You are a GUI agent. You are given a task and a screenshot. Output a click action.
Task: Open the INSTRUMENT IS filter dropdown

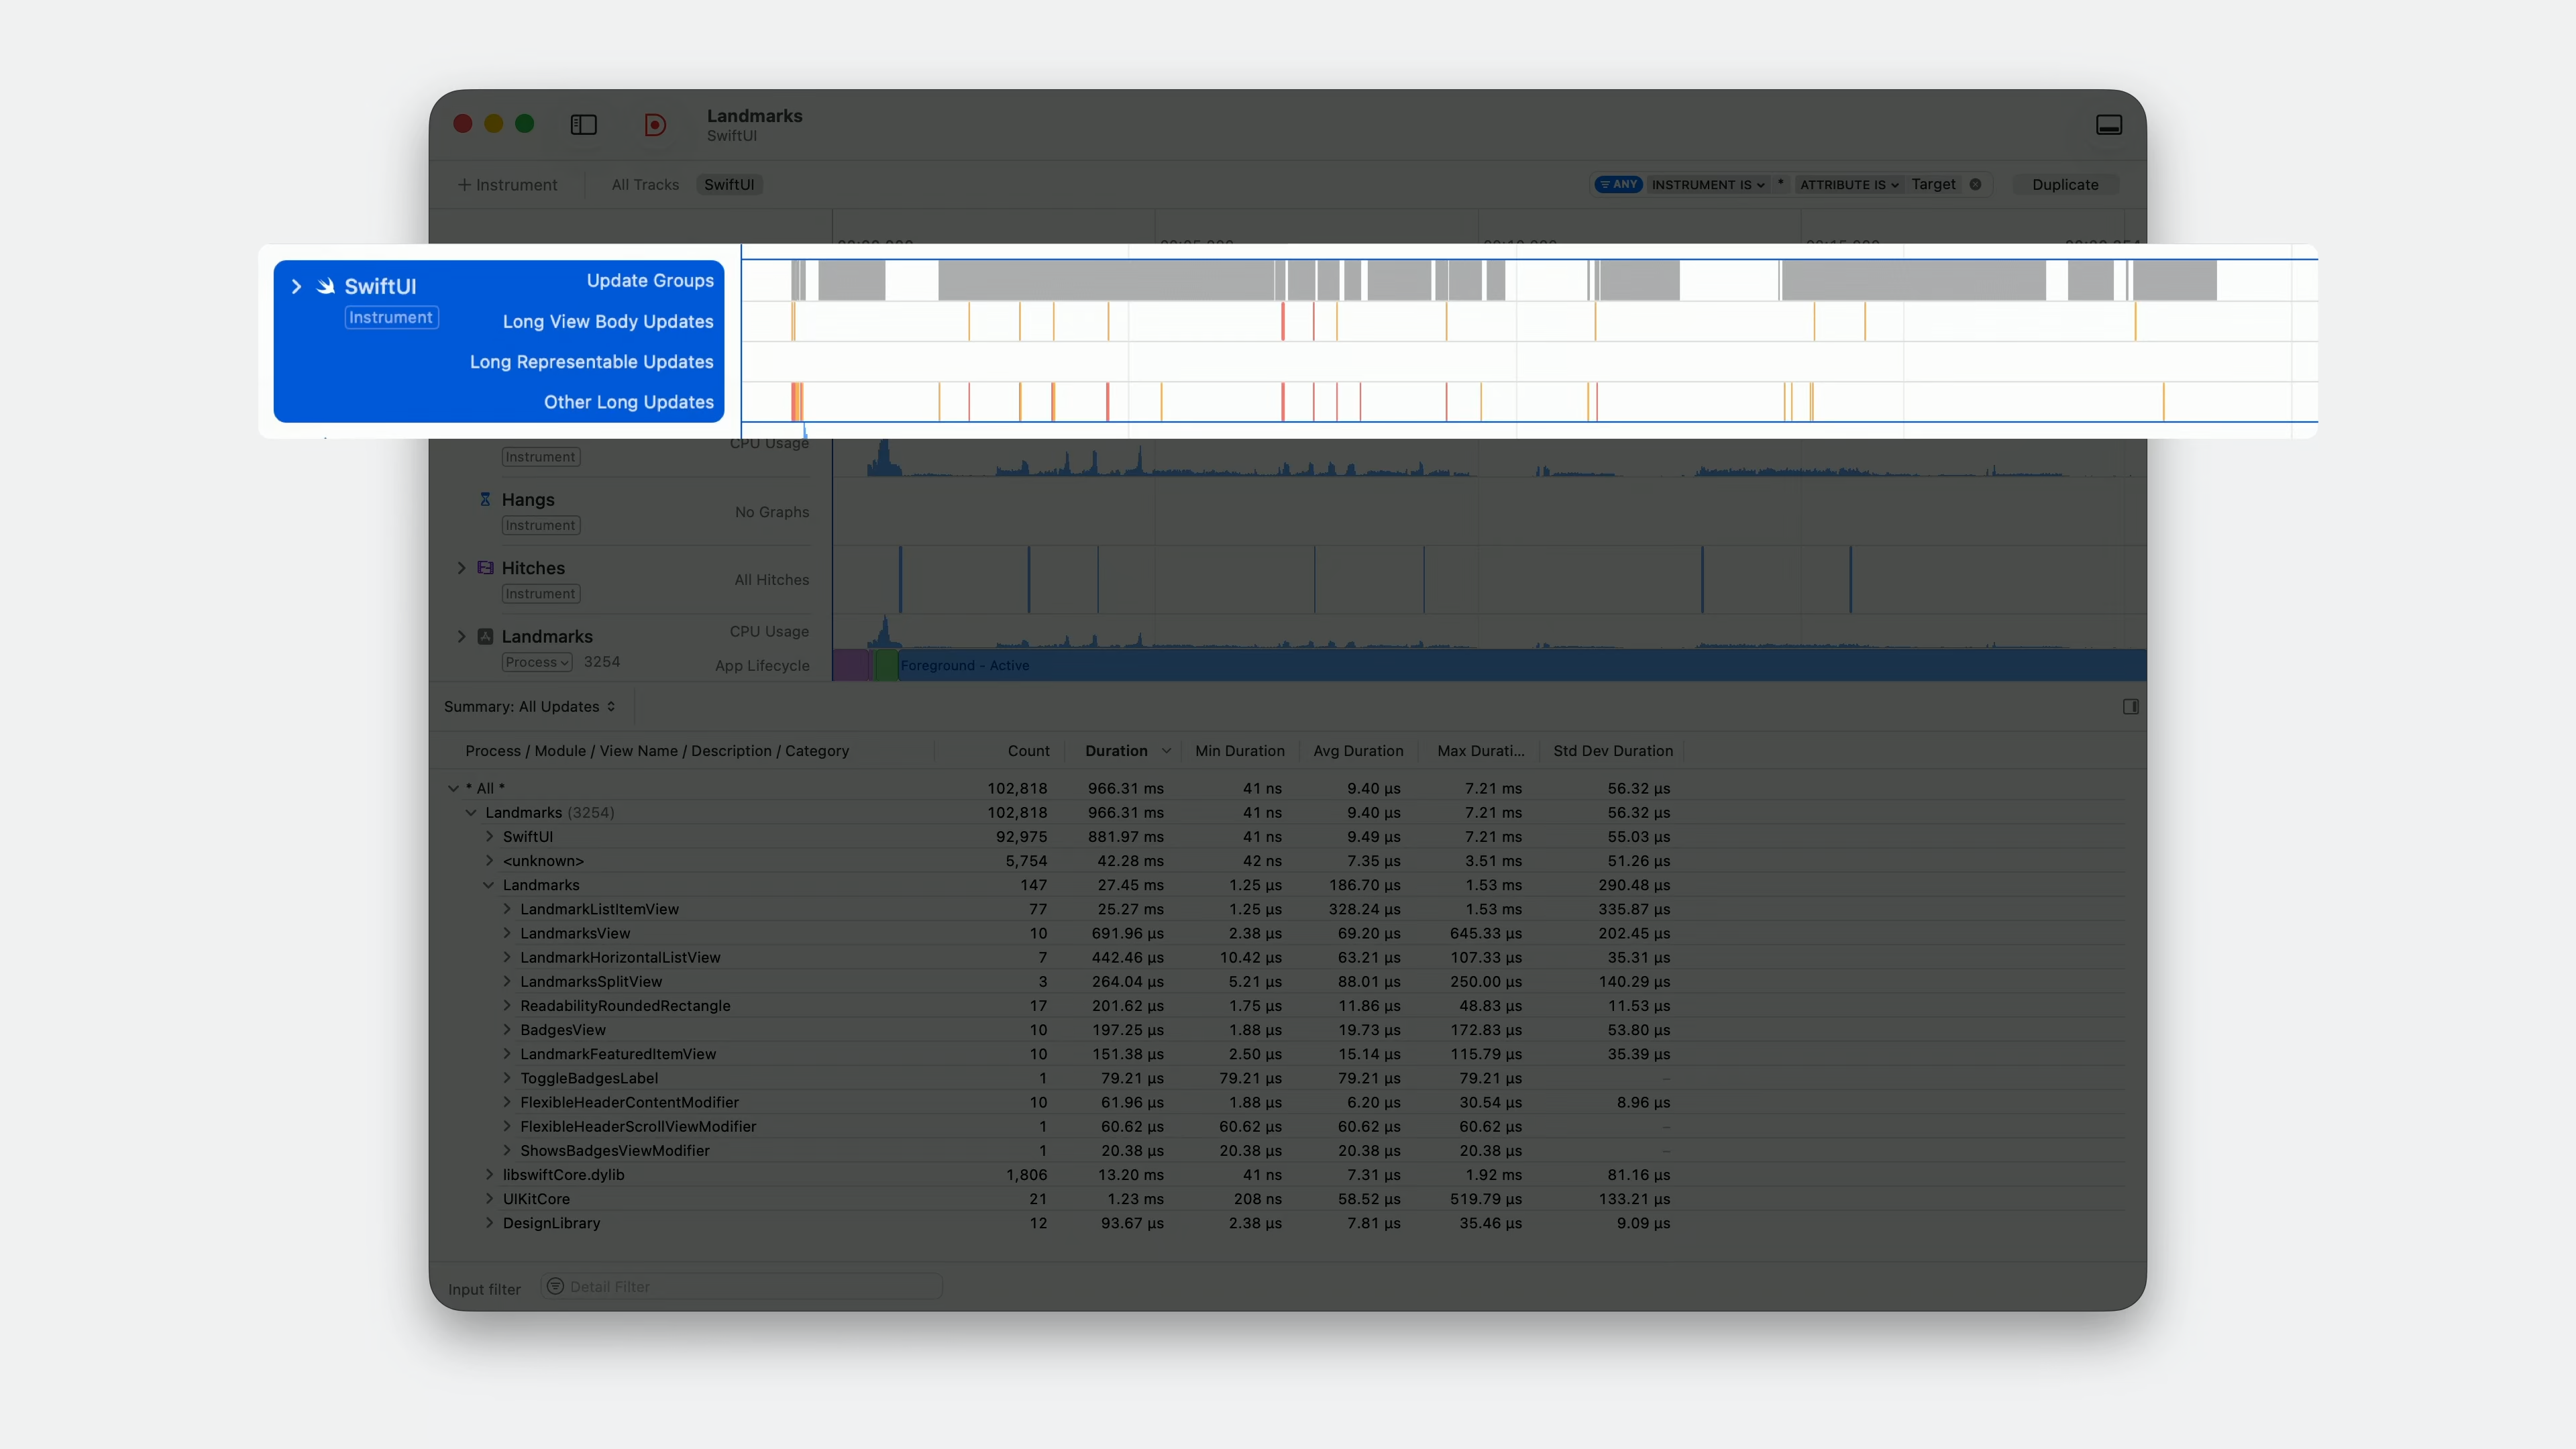click(x=1707, y=185)
